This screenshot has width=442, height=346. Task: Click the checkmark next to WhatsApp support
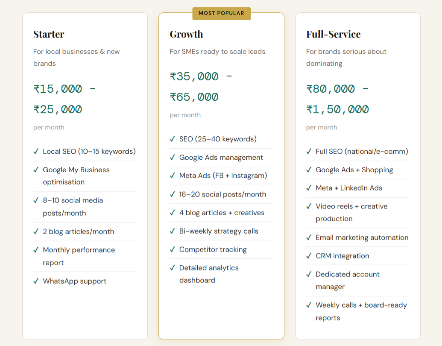pyautogui.click(x=36, y=281)
